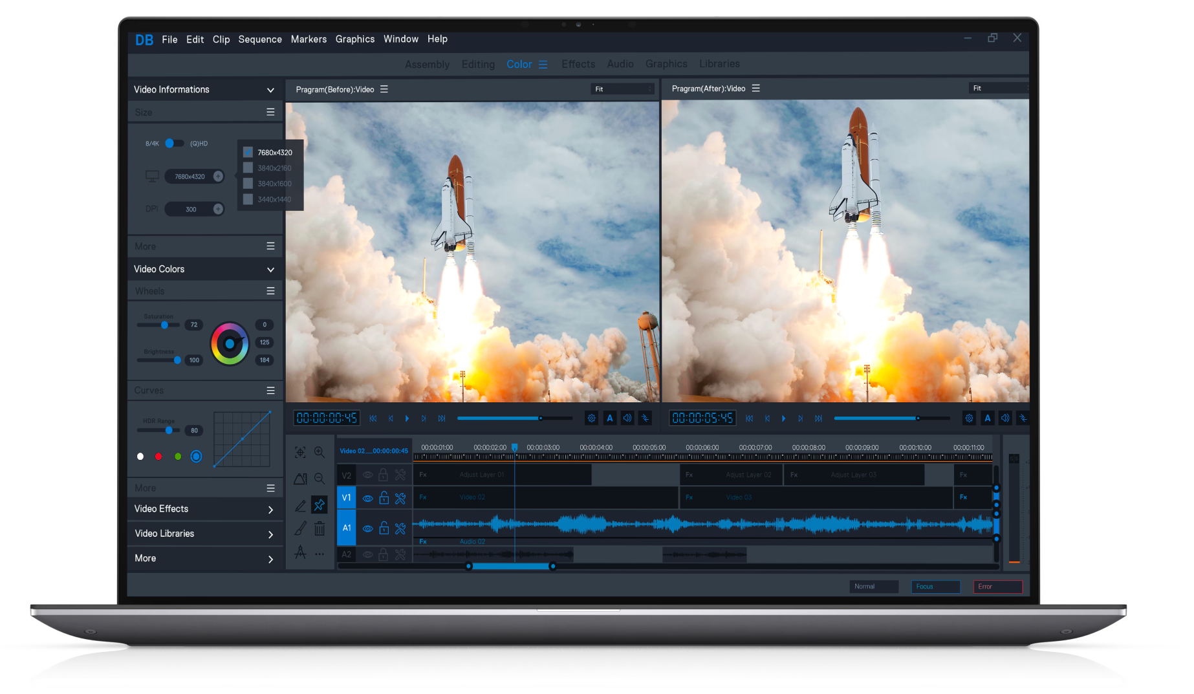
Task: Open the hamburger menu of the Curves section
Action: pos(270,391)
